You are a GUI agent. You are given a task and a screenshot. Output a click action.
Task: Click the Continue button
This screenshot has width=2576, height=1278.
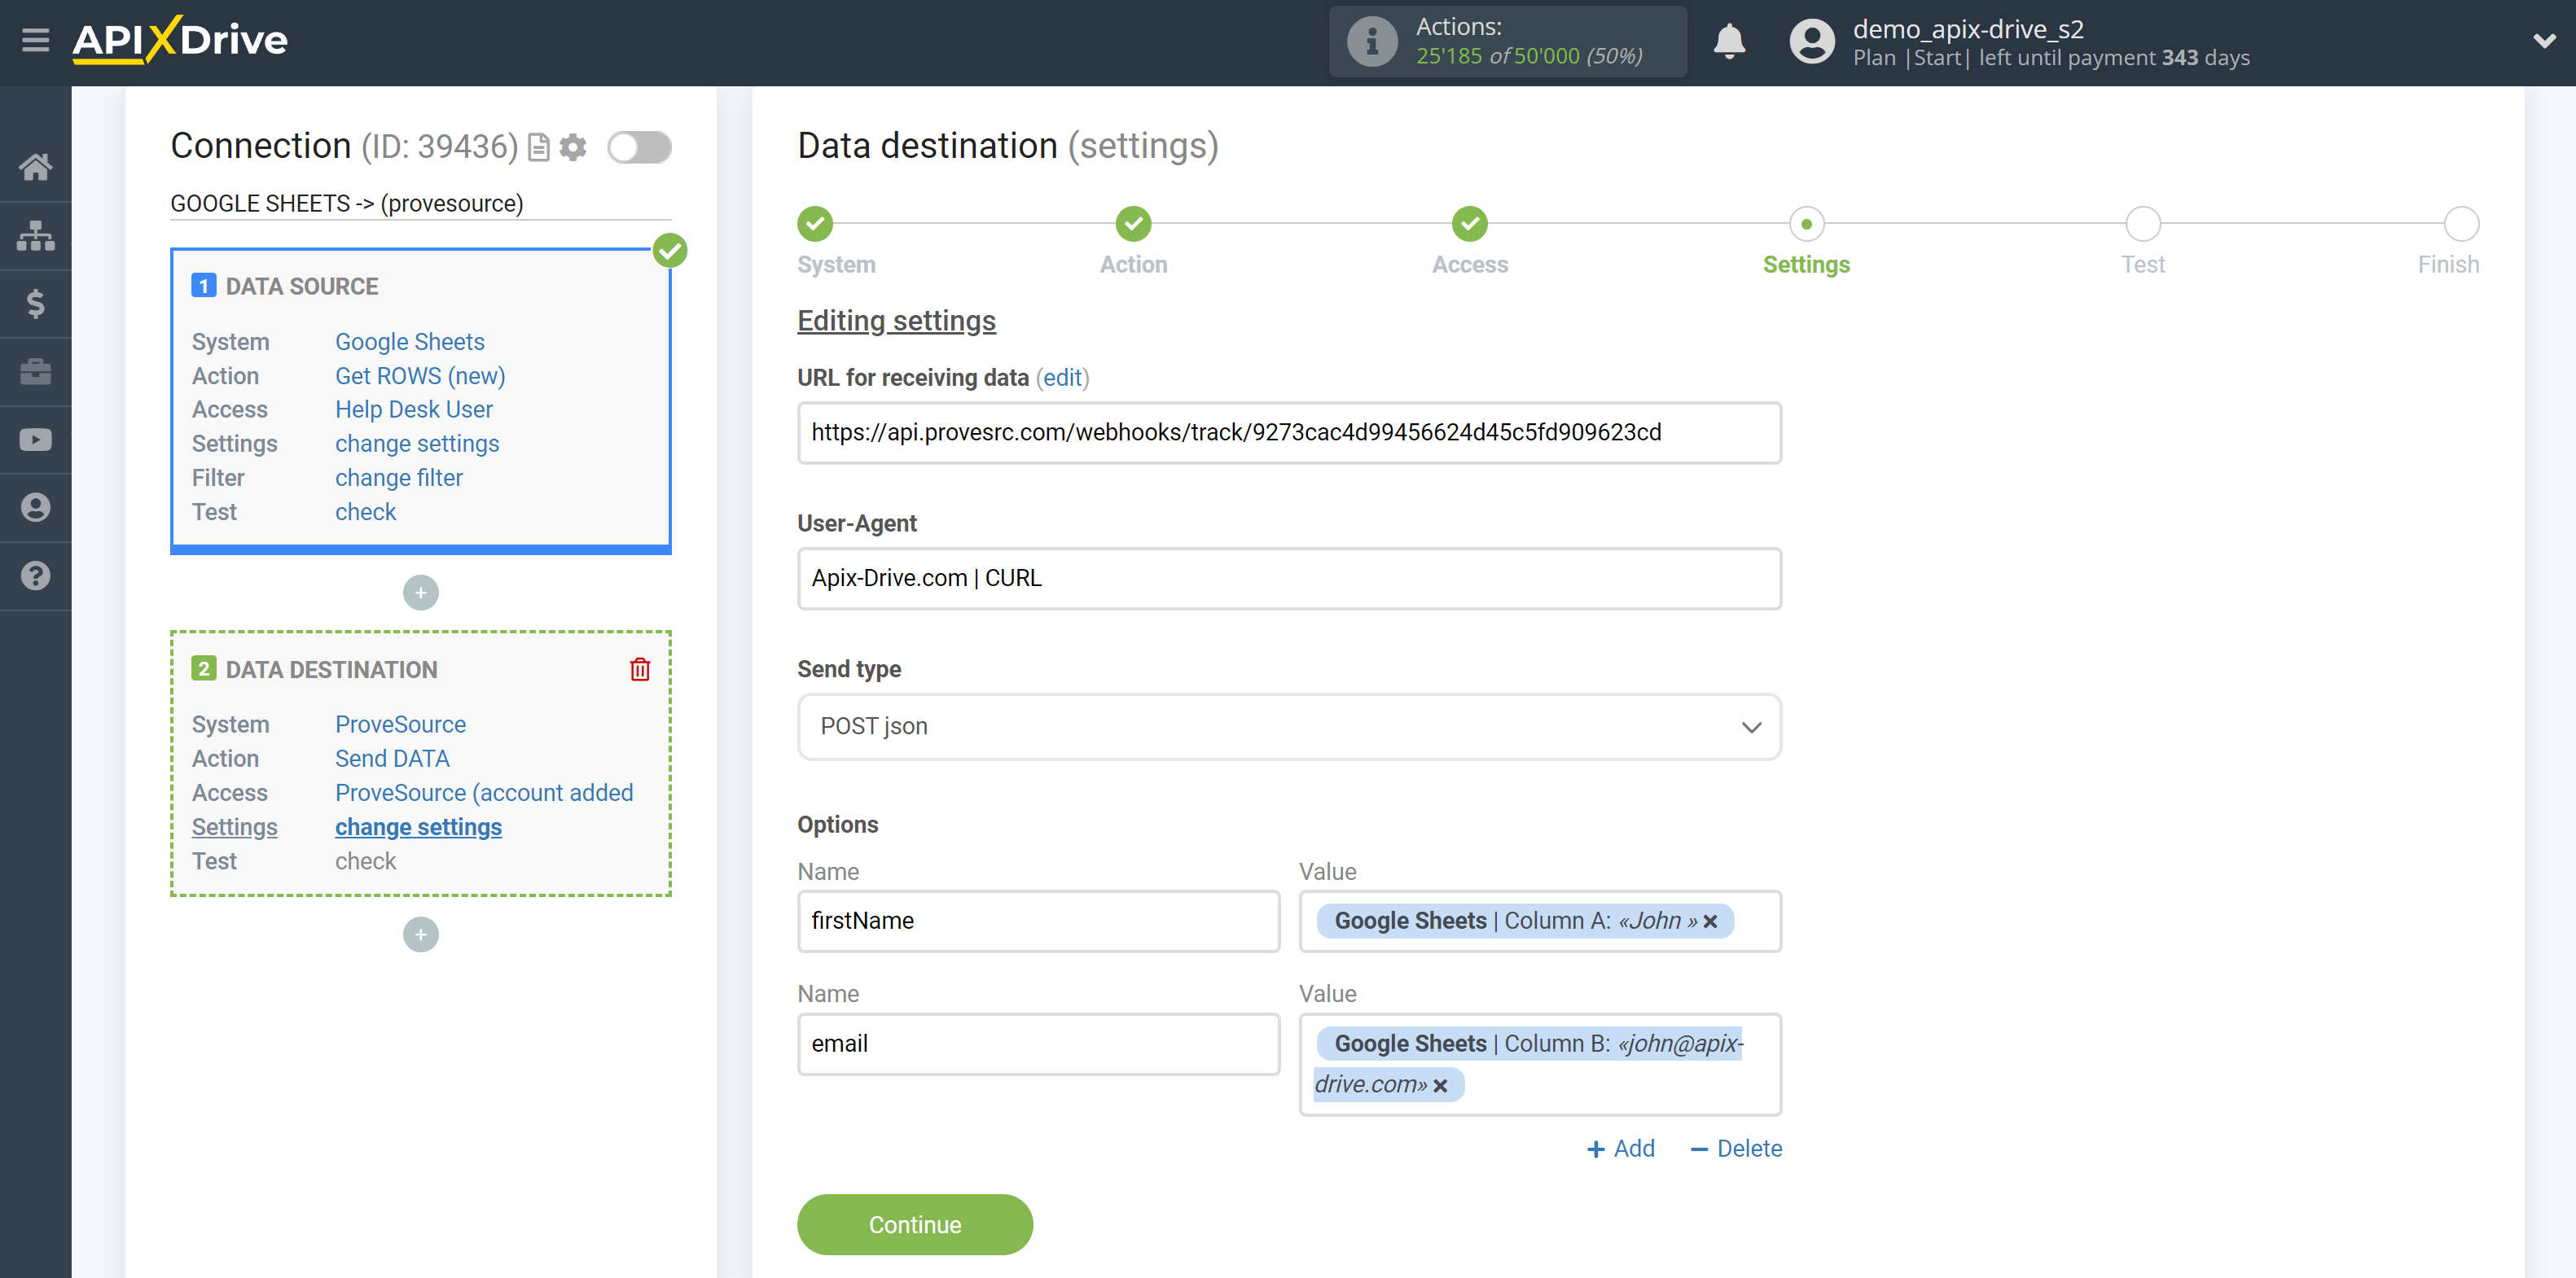(x=915, y=1225)
